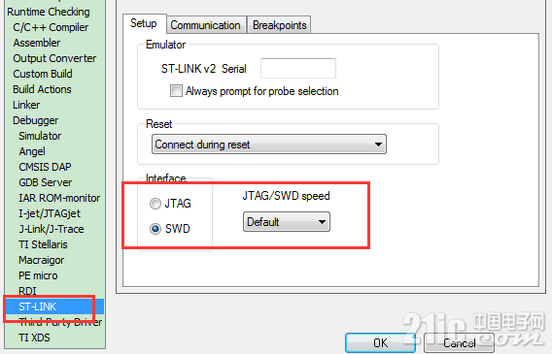
Task: Select the JTAG radio button
Action: [155, 204]
